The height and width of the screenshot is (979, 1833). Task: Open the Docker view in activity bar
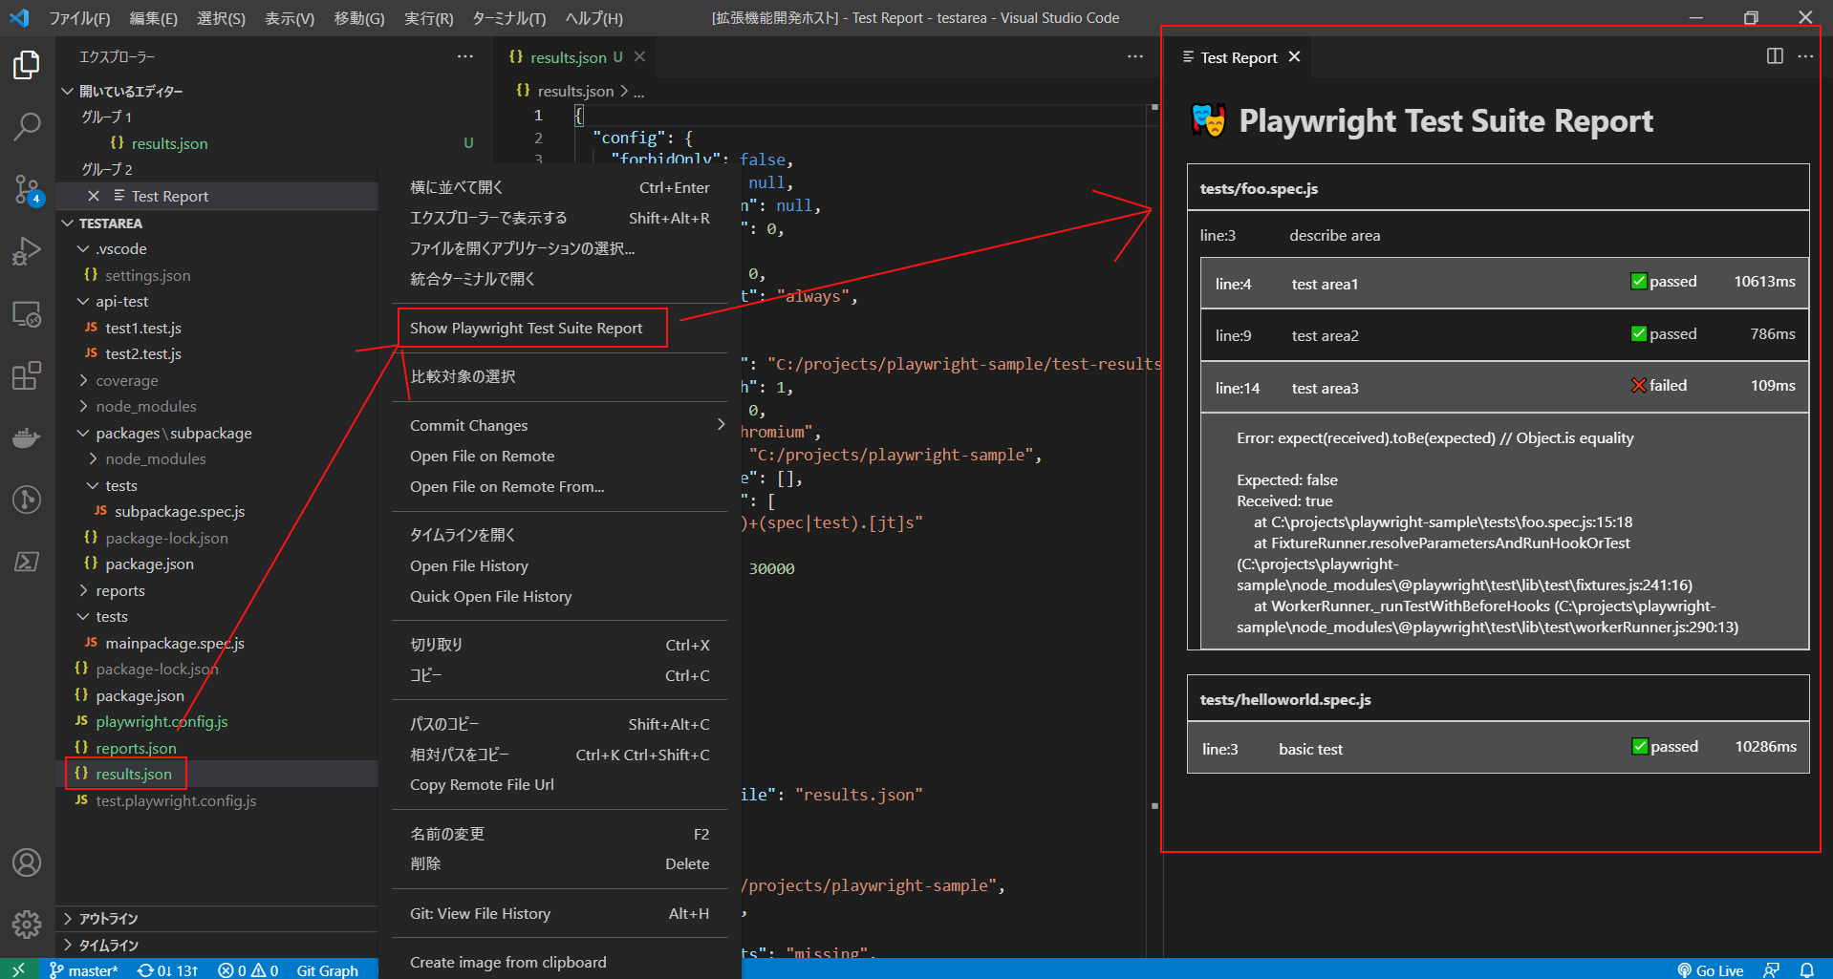click(x=27, y=437)
